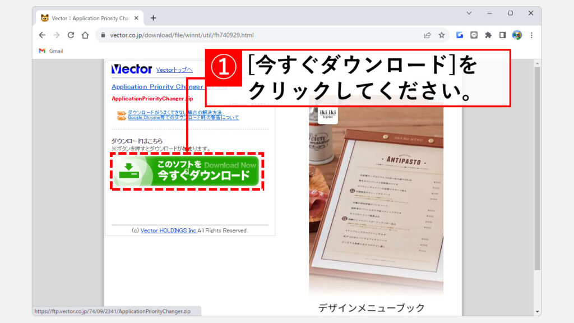Open the Vector HOLDINGS Inc. link

pyautogui.click(x=169, y=230)
